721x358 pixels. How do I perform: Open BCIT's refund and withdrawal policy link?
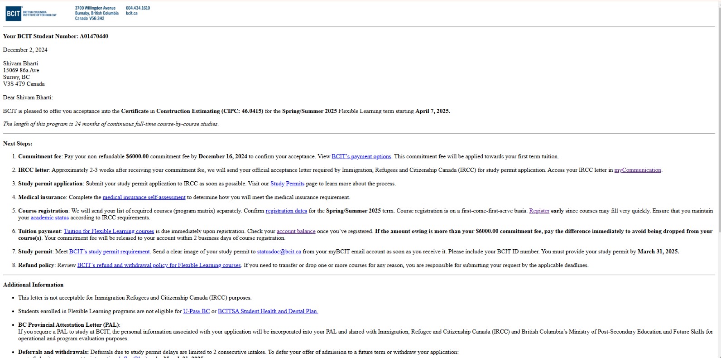[159, 265]
